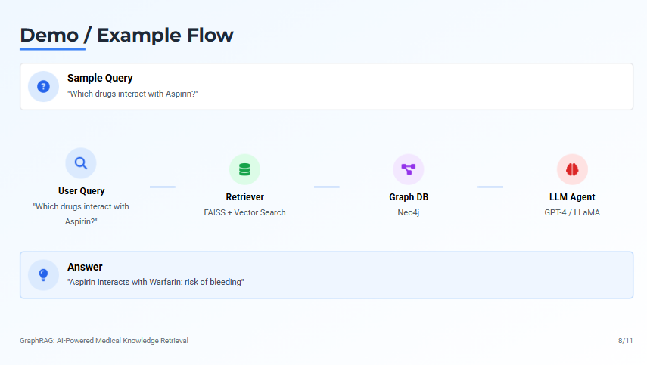Select the green database Retriever icon
This screenshot has height=365, width=647.
244,169
